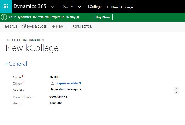Click New kCollege in breadcrumb
The height and width of the screenshot is (125, 185).
coord(122,7)
